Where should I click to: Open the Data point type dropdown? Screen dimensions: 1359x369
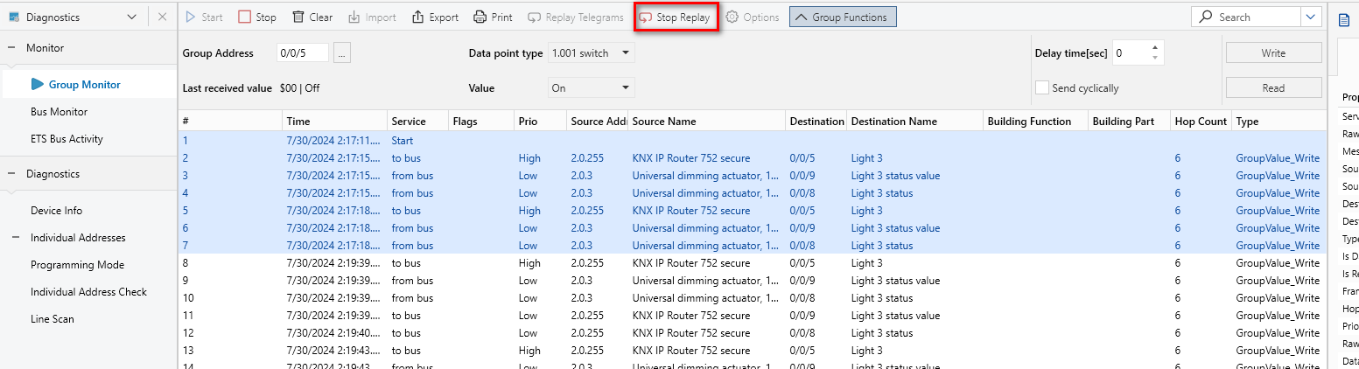591,53
